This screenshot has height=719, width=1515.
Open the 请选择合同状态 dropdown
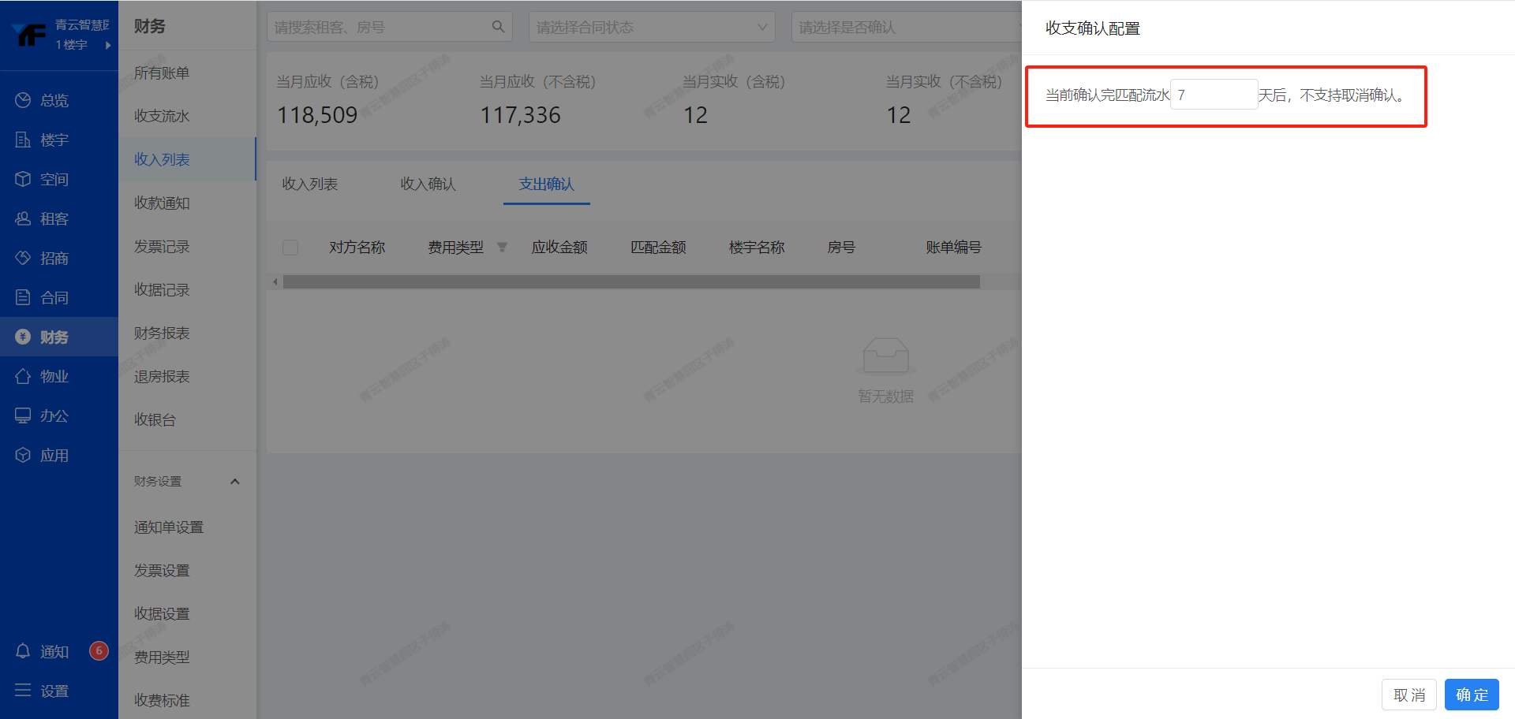pyautogui.click(x=651, y=27)
